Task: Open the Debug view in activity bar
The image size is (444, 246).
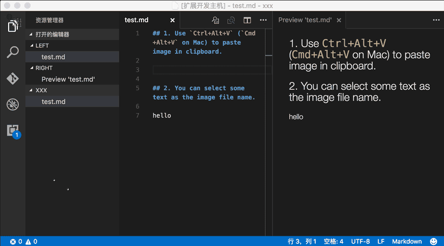Action: click(13, 105)
